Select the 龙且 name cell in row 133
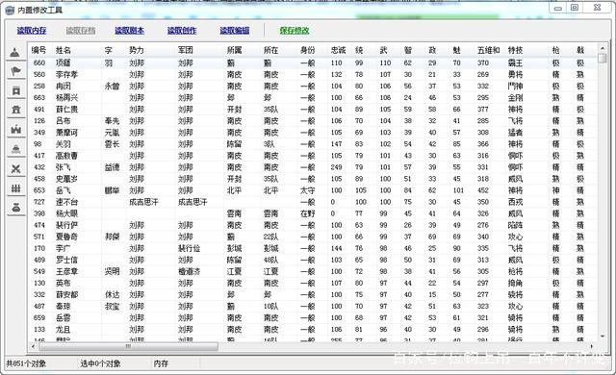Screen dimensions: 616x375 coord(64,330)
